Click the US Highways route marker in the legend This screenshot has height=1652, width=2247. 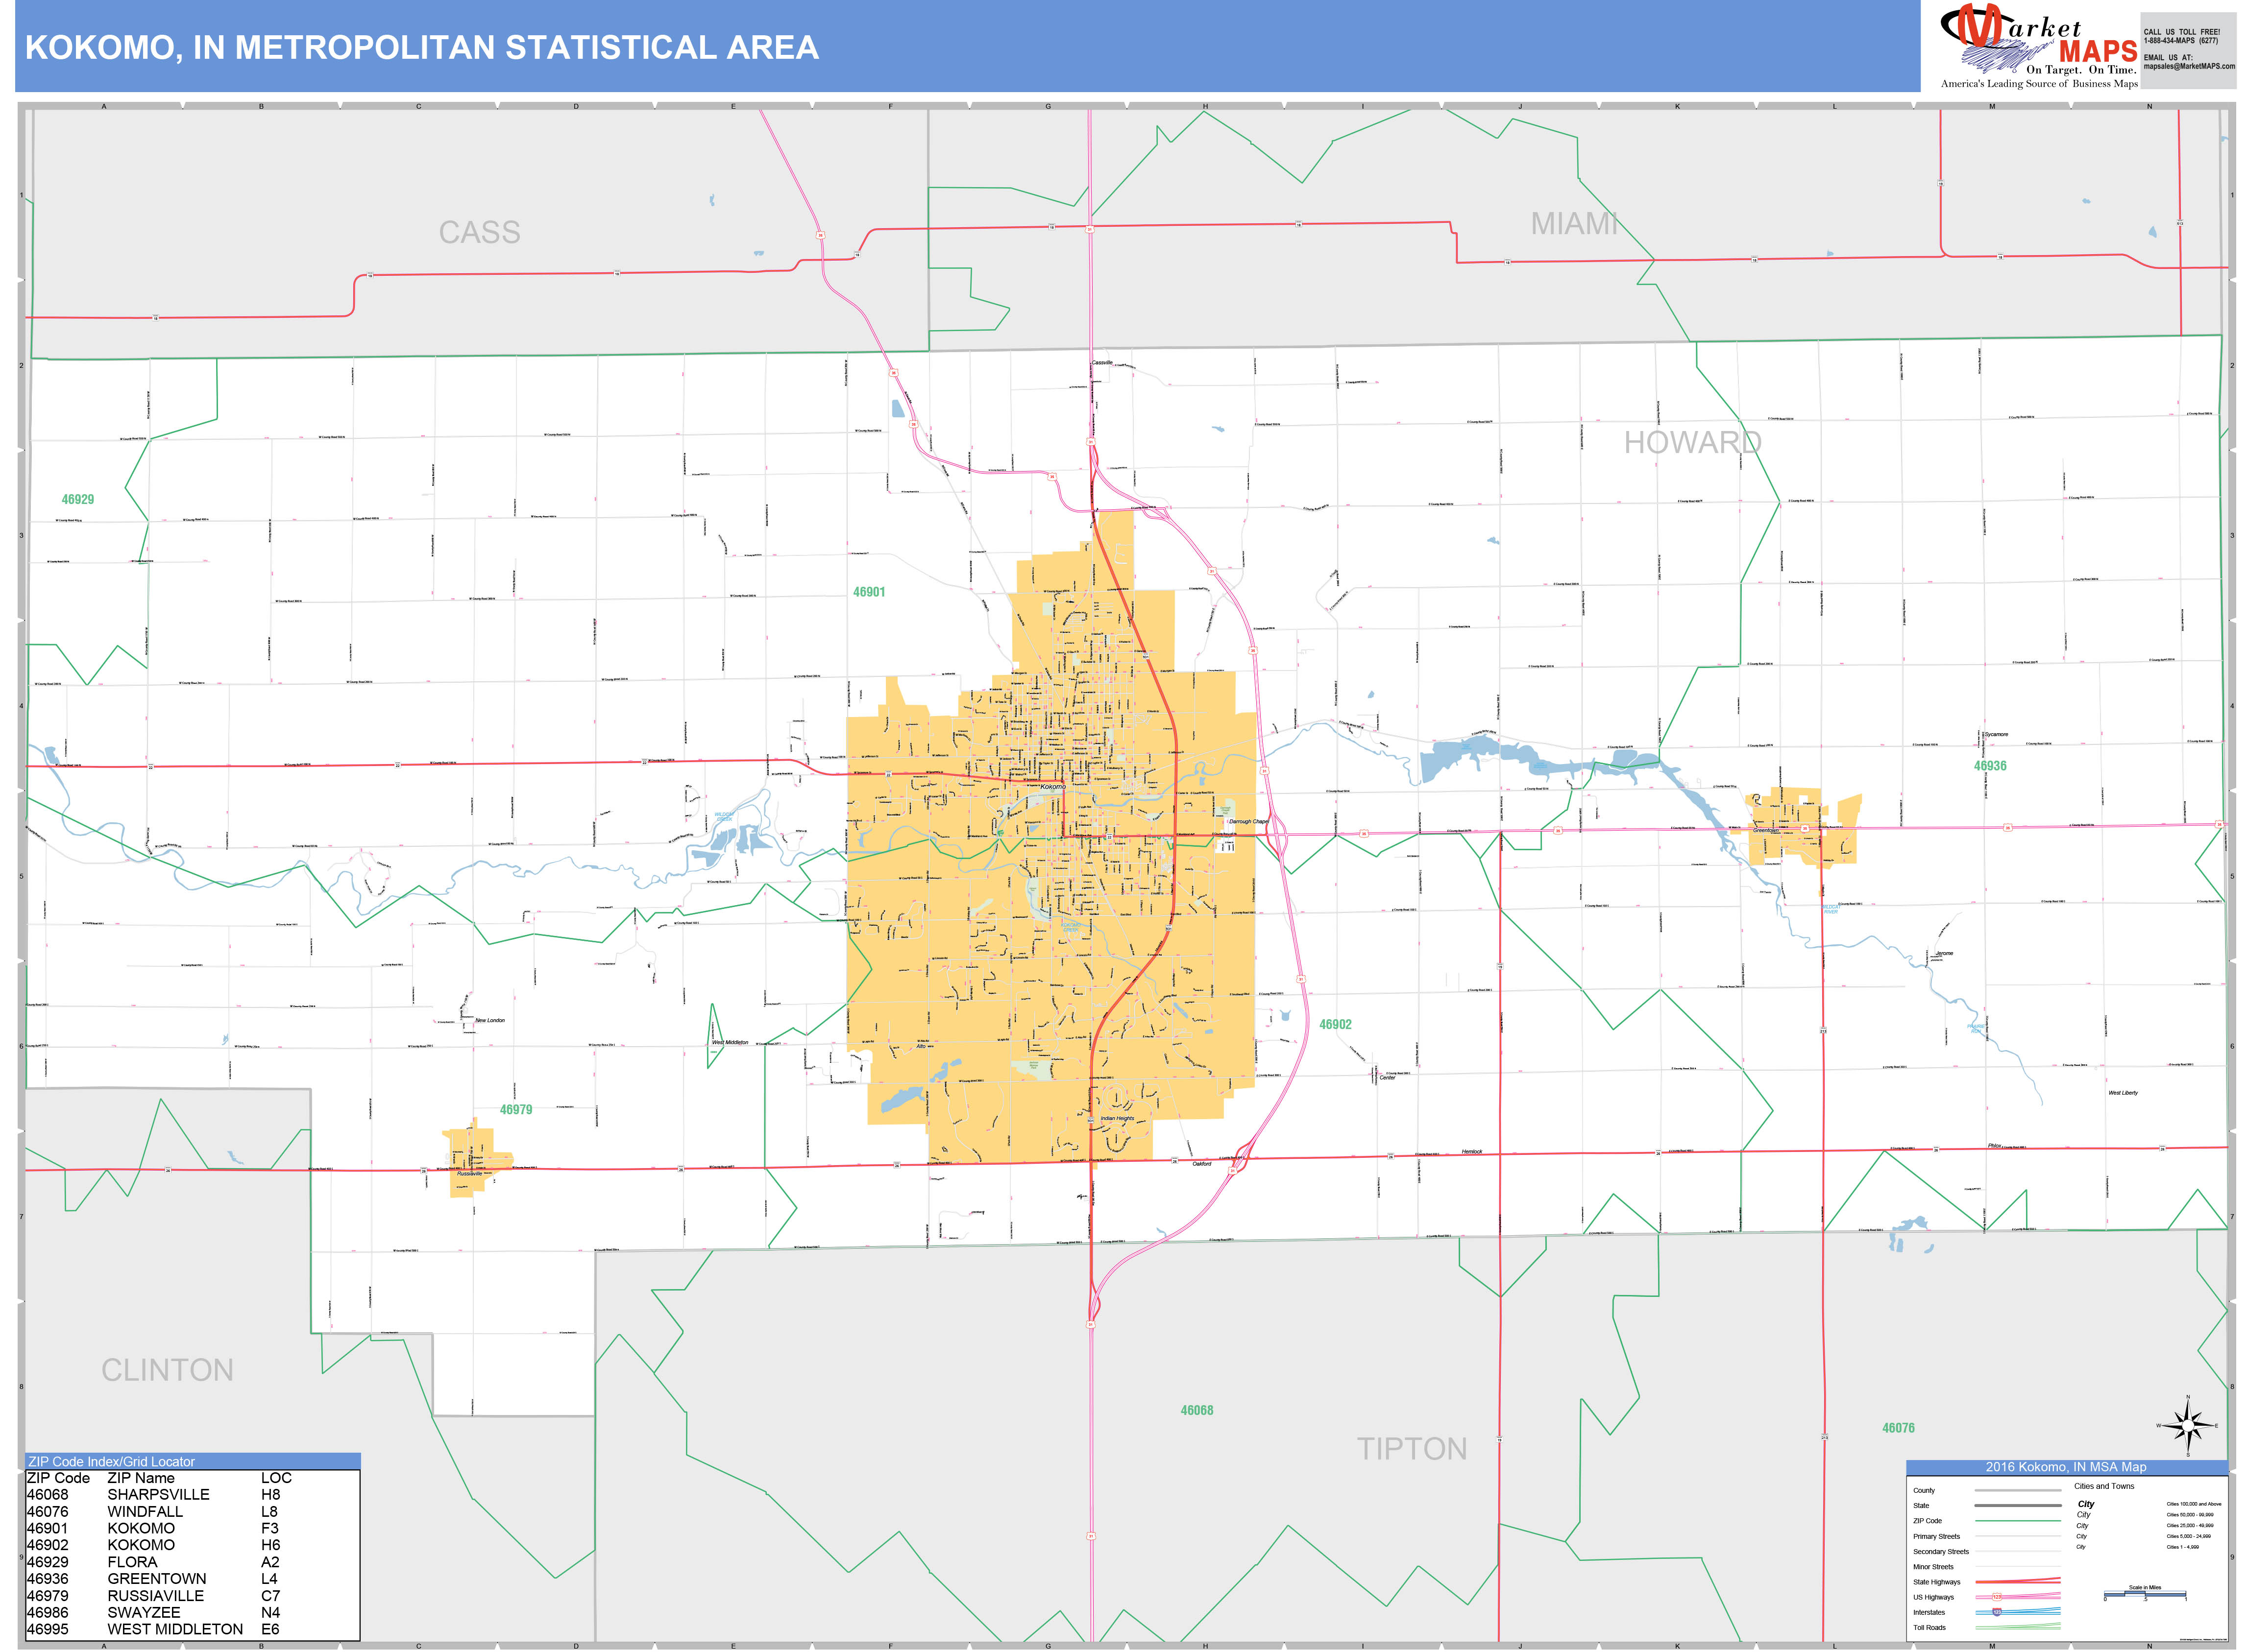tap(1997, 1597)
